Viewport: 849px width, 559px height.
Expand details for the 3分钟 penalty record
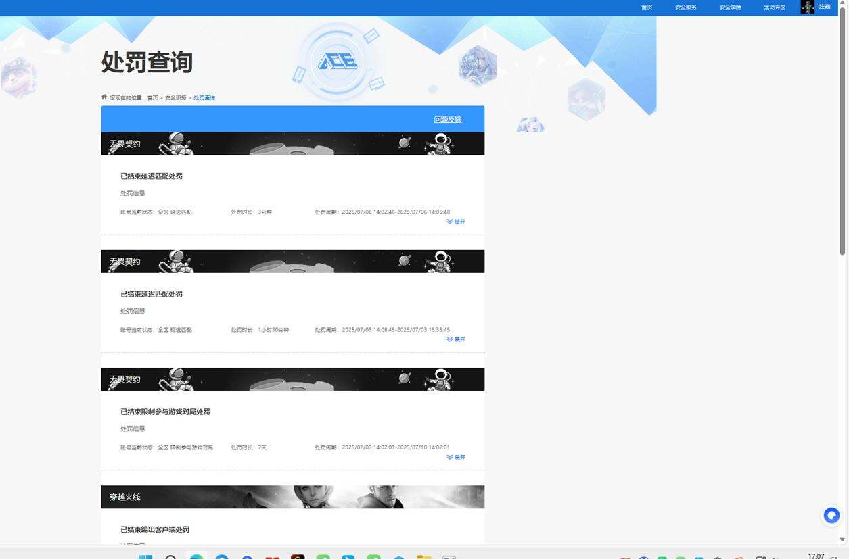pos(456,222)
